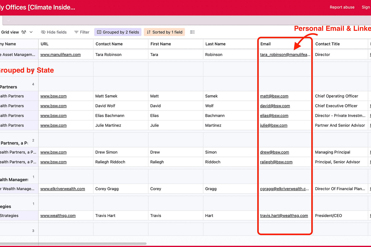371x247 pixels.
Task: Select the Partner And Senior Advisor cell
Action: (340, 125)
